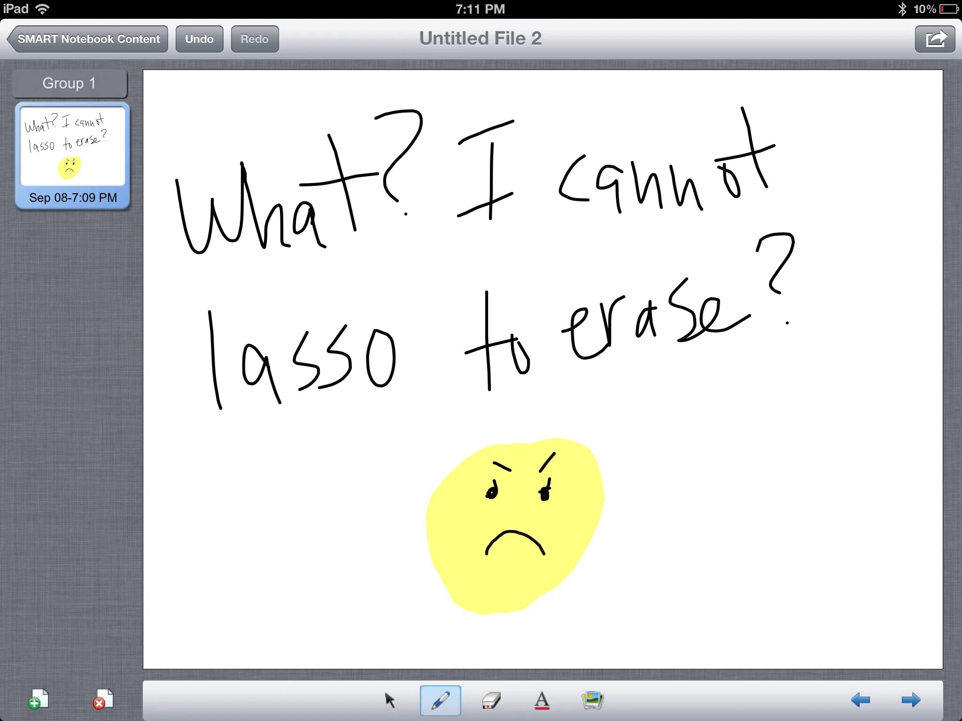Select the text 'A' tool
The image size is (962, 721).
pyautogui.click(x=542, y=700)
